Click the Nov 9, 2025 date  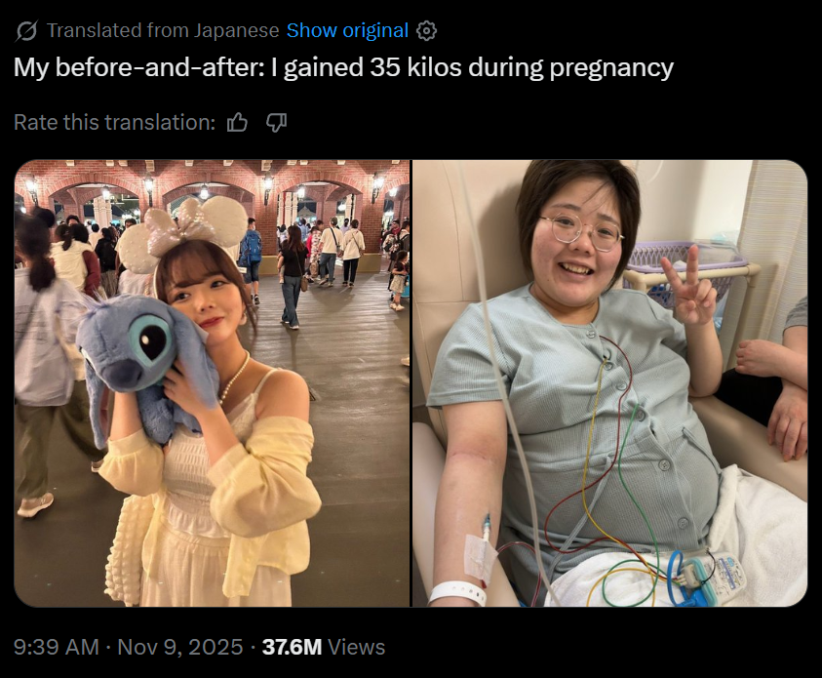pos(179,647)
